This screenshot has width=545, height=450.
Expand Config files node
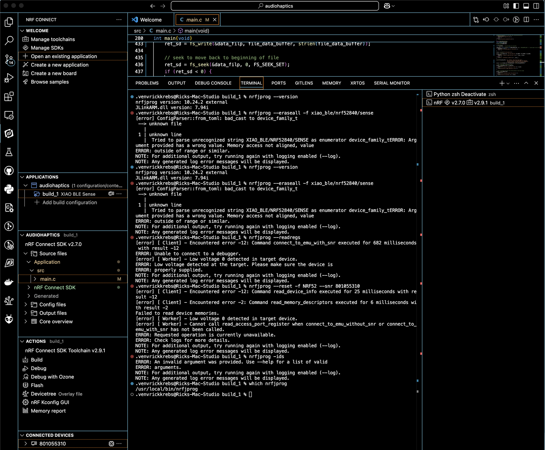[x=26, y=305]
